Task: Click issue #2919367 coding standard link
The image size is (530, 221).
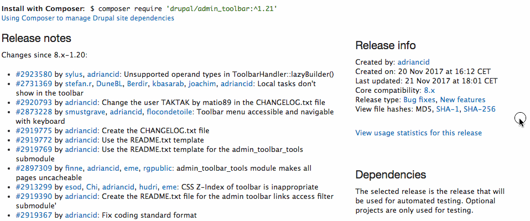Action: click(x=34, y=215)
